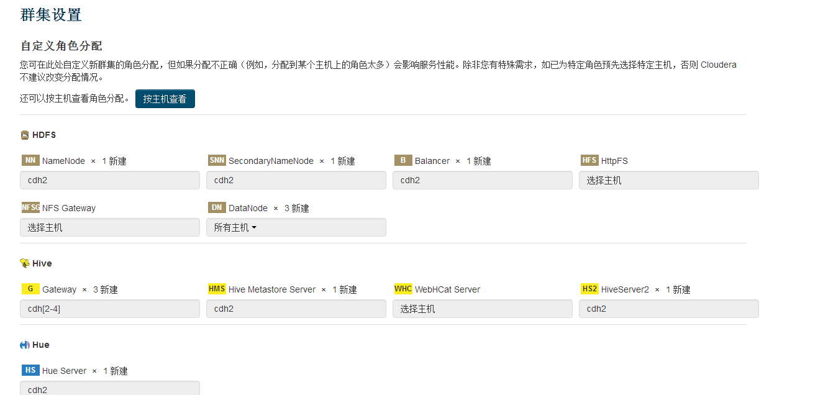Select a host for HttpFS
This screenshot has width=818, height=395.
pyautogui.click(x=669, y=180)
